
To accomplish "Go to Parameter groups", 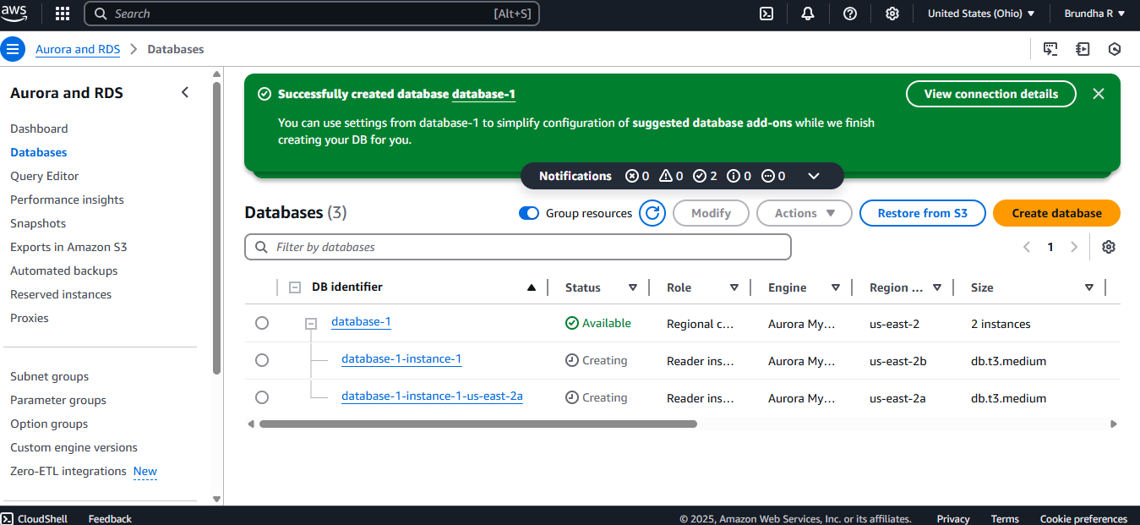I will coord(58,400).
